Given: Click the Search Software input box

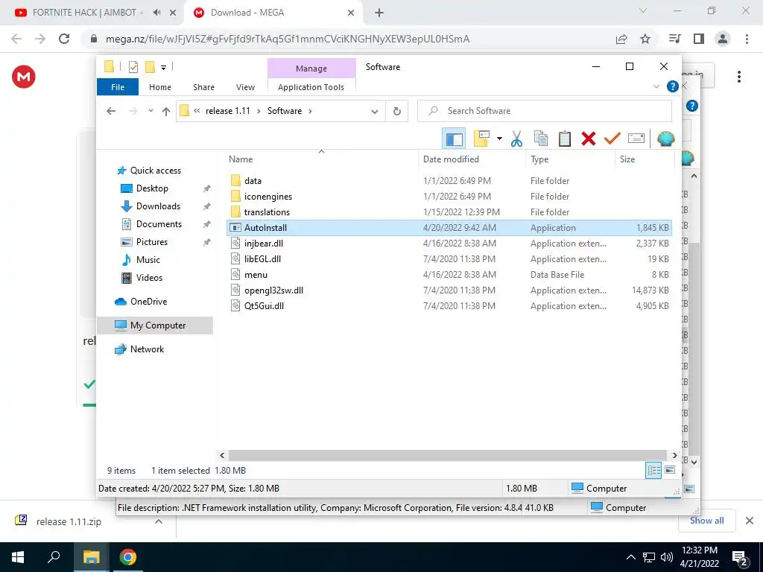Looking at the screenshot, I should pyautogui.click(x=545, y=111).
